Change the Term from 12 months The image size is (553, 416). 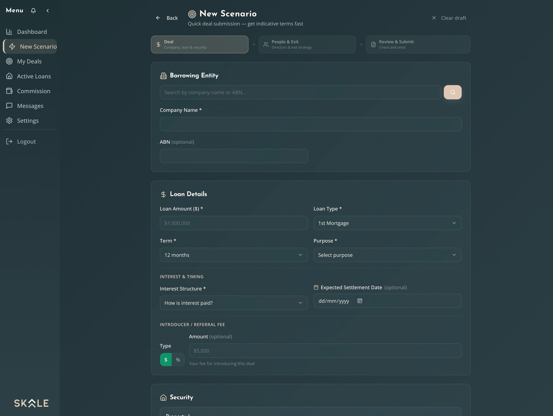(233, 255)
